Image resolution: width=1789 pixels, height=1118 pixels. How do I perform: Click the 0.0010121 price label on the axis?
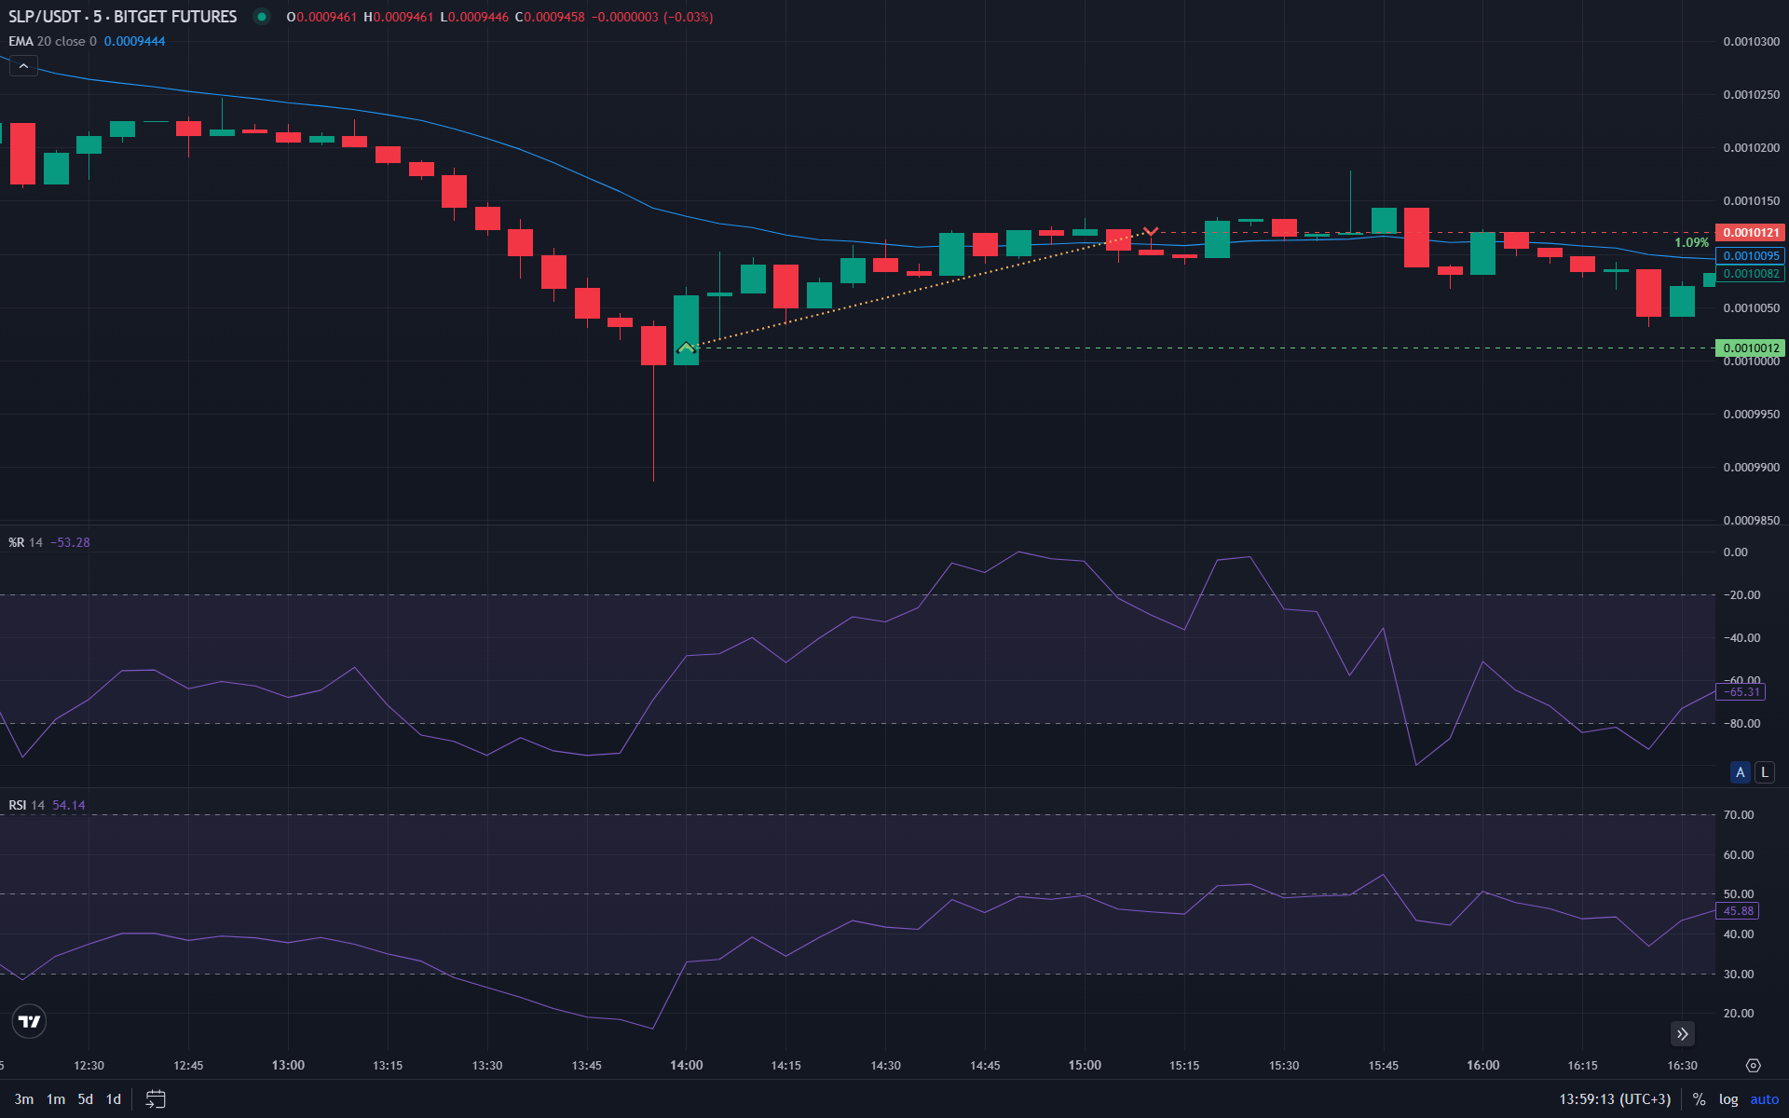[1749, 232]
